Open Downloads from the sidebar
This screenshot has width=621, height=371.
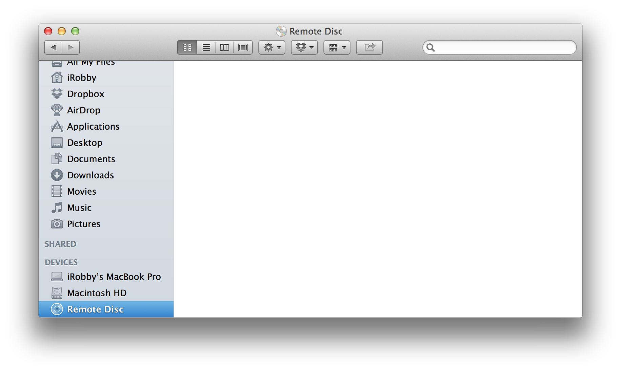click(x=106, y=175)
